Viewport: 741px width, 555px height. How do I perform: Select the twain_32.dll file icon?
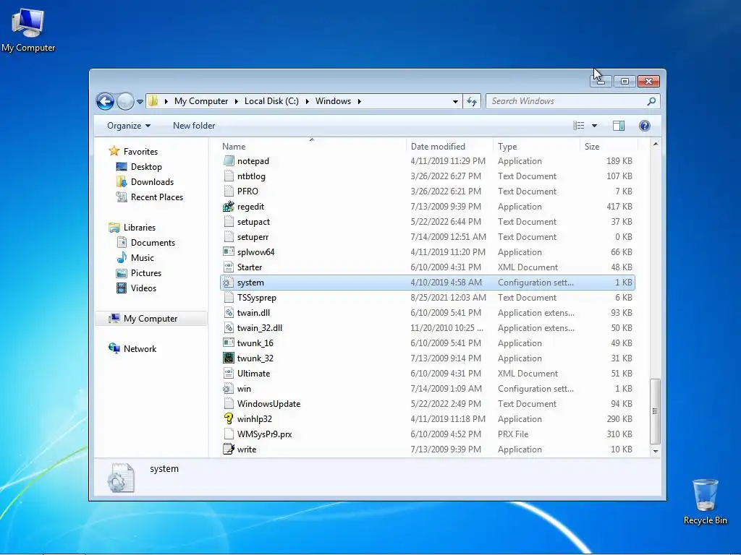(228, 327)
